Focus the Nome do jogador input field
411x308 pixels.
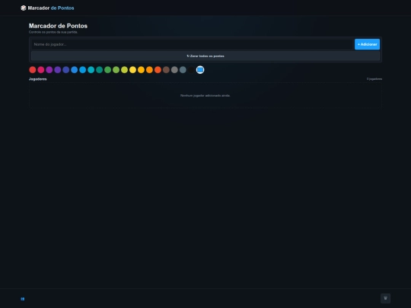click(192, 44)
